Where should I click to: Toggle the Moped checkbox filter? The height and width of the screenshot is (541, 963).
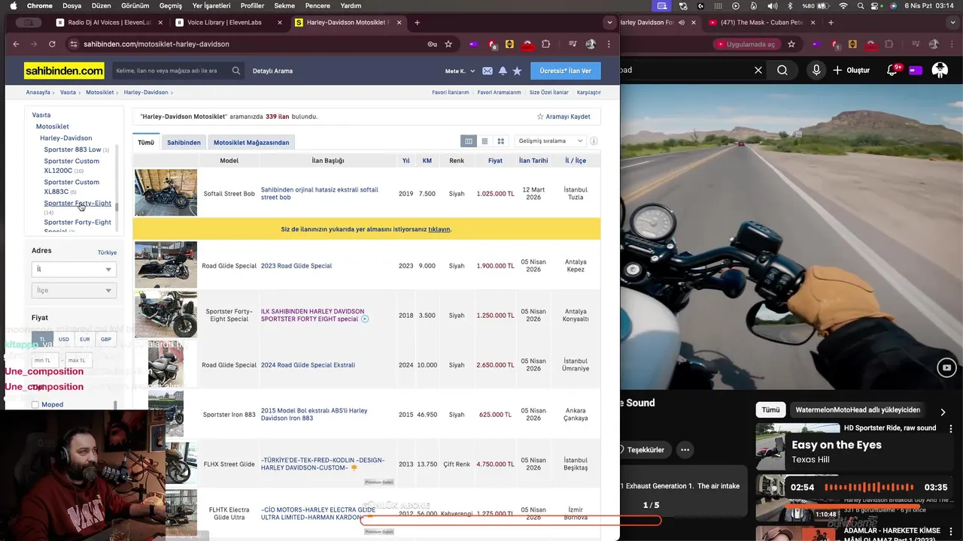(x=35, y=404)
